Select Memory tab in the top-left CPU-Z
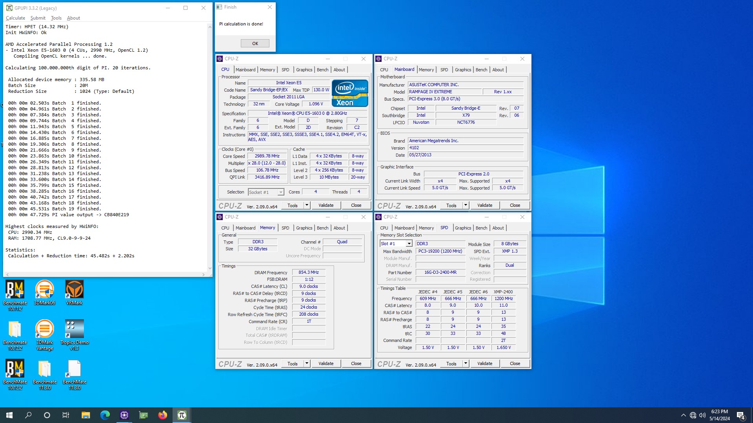 pos(267,70)
